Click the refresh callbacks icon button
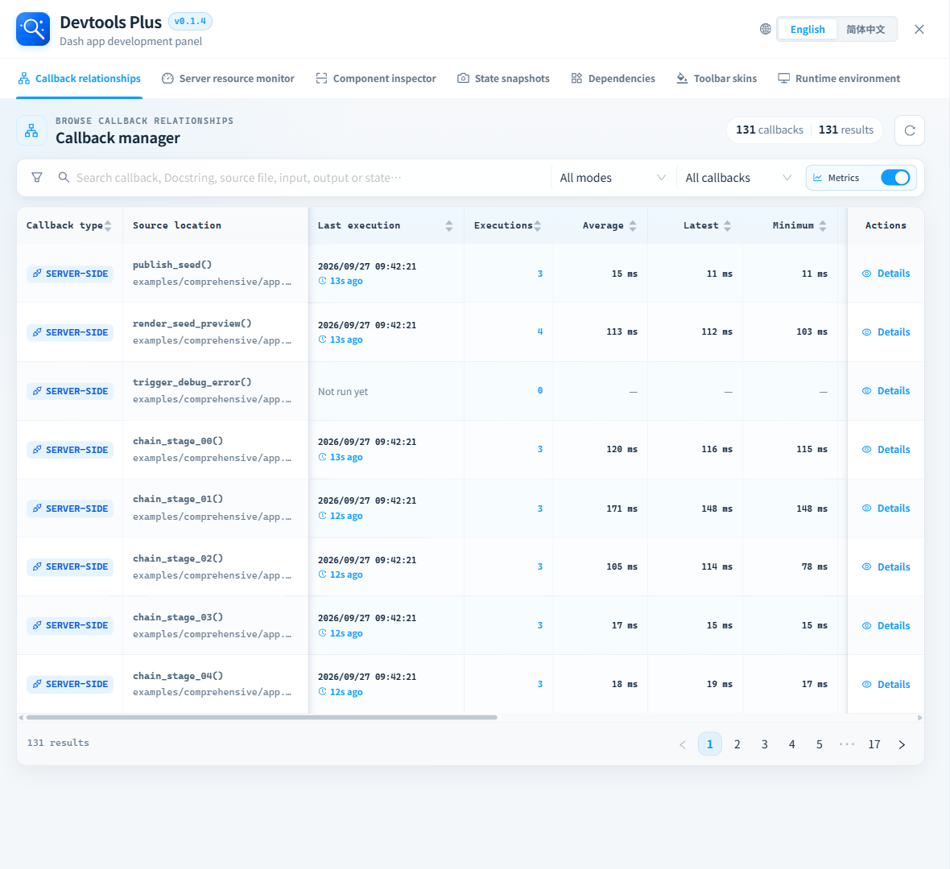 [910, 130]
